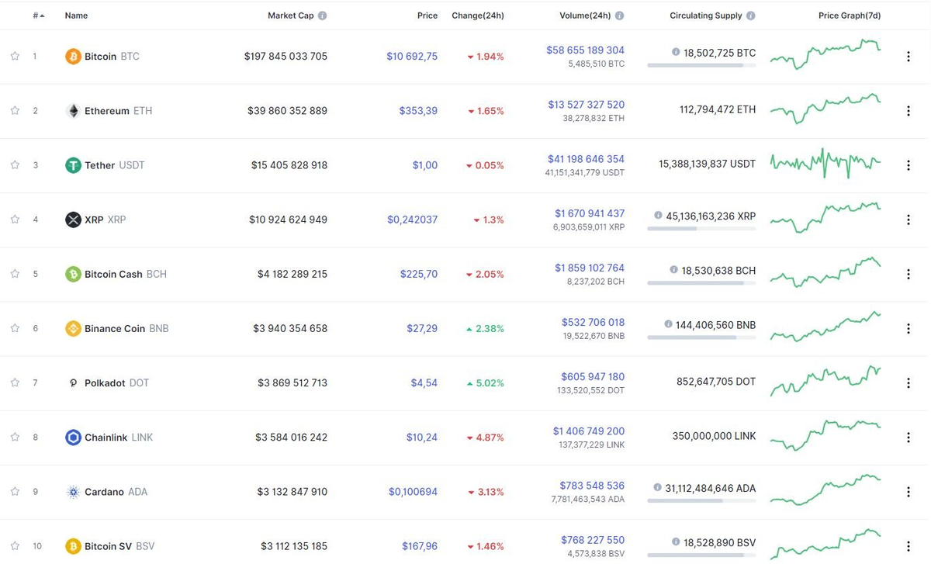
Task: Click supply info icon for 144,406,560 BNB
Action: coord(669,324)
